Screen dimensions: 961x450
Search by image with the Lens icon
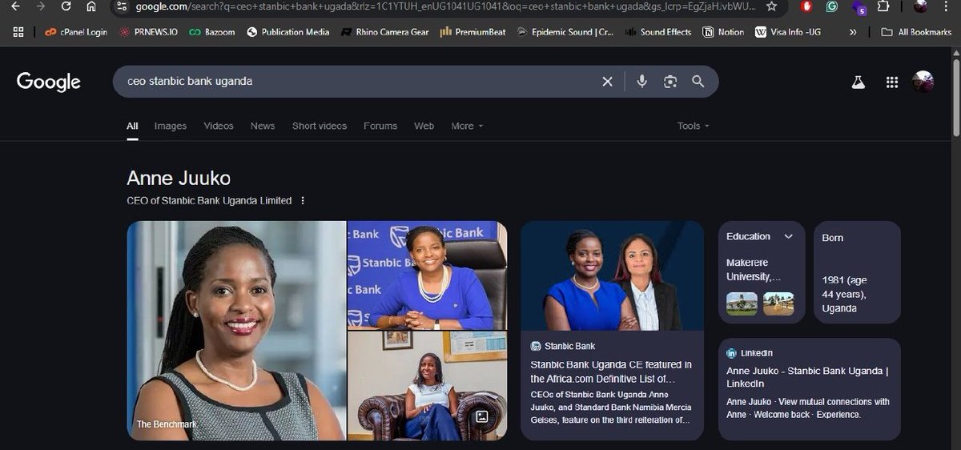click(x=670, y=82)
